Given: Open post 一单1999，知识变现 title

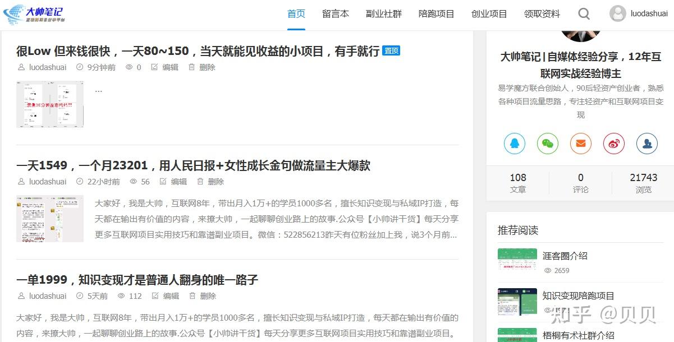Looking at the screenshot, I should (137, 280).
